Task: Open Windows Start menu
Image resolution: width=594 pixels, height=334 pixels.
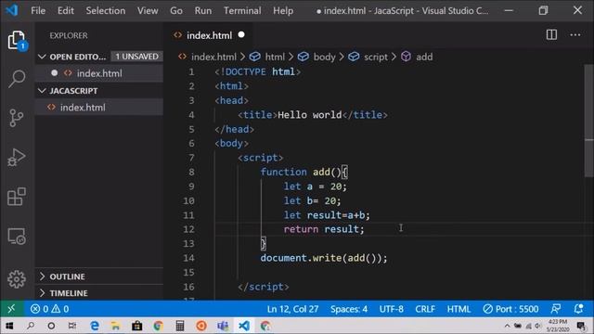Action: coord(9,326)
